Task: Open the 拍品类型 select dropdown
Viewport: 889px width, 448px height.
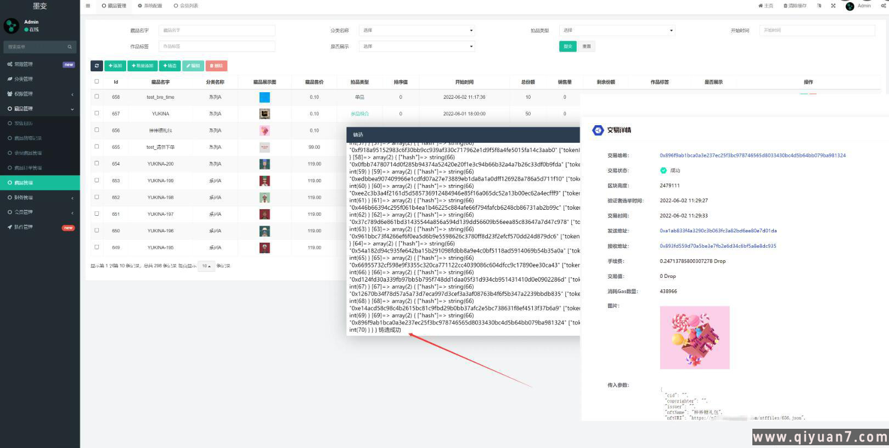Action: point(617,31)
